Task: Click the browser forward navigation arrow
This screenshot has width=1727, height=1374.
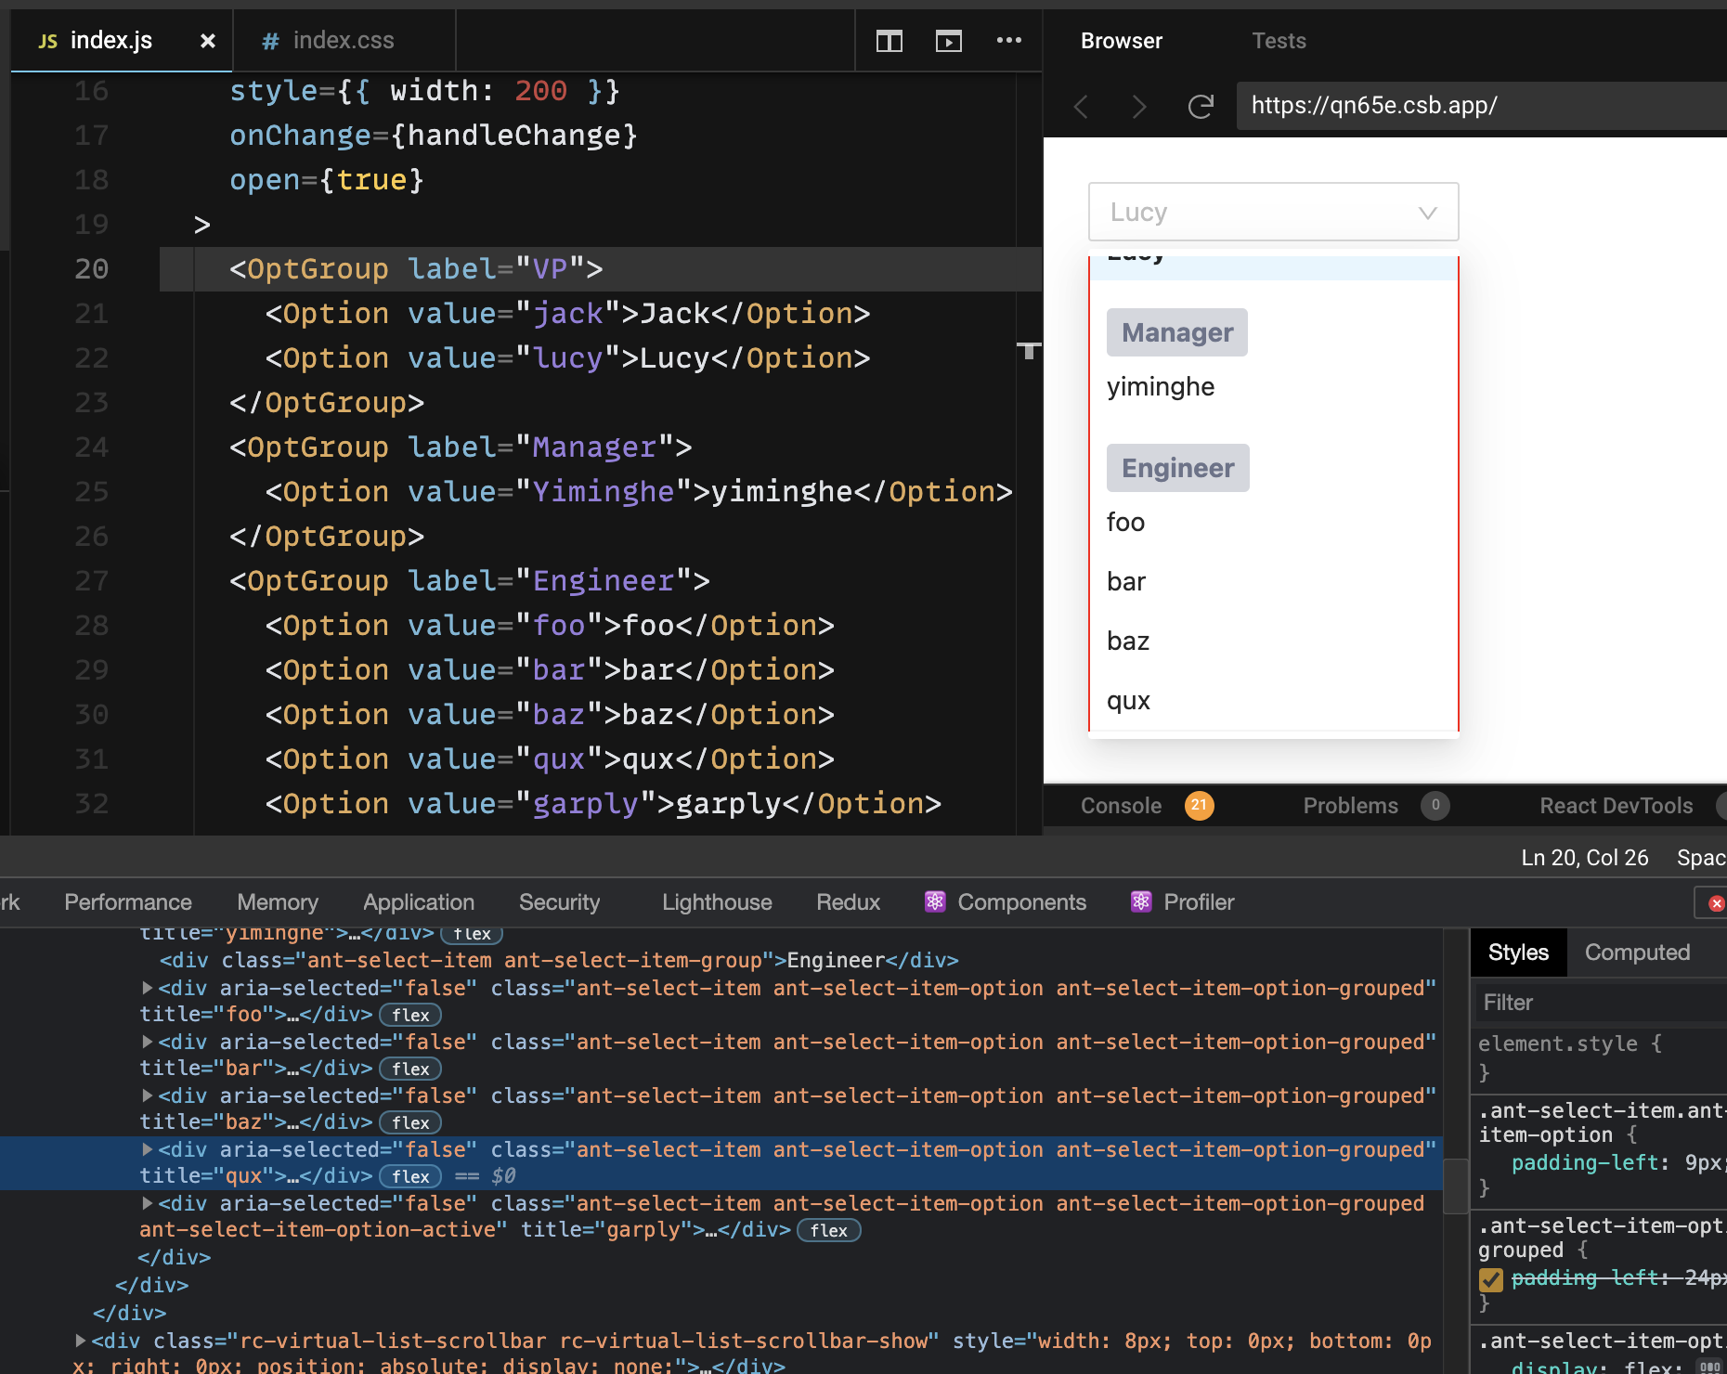Action: pos(1139,107)
